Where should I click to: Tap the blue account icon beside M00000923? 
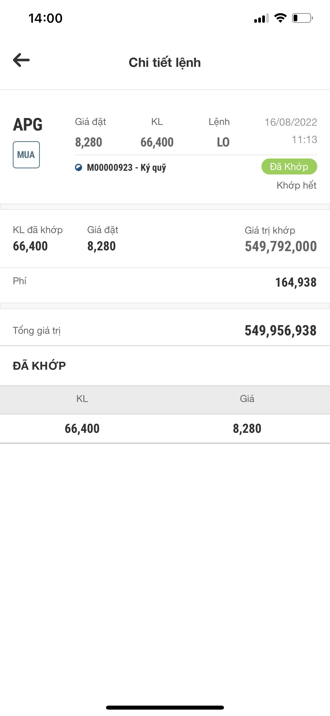[x=78, y=167]
